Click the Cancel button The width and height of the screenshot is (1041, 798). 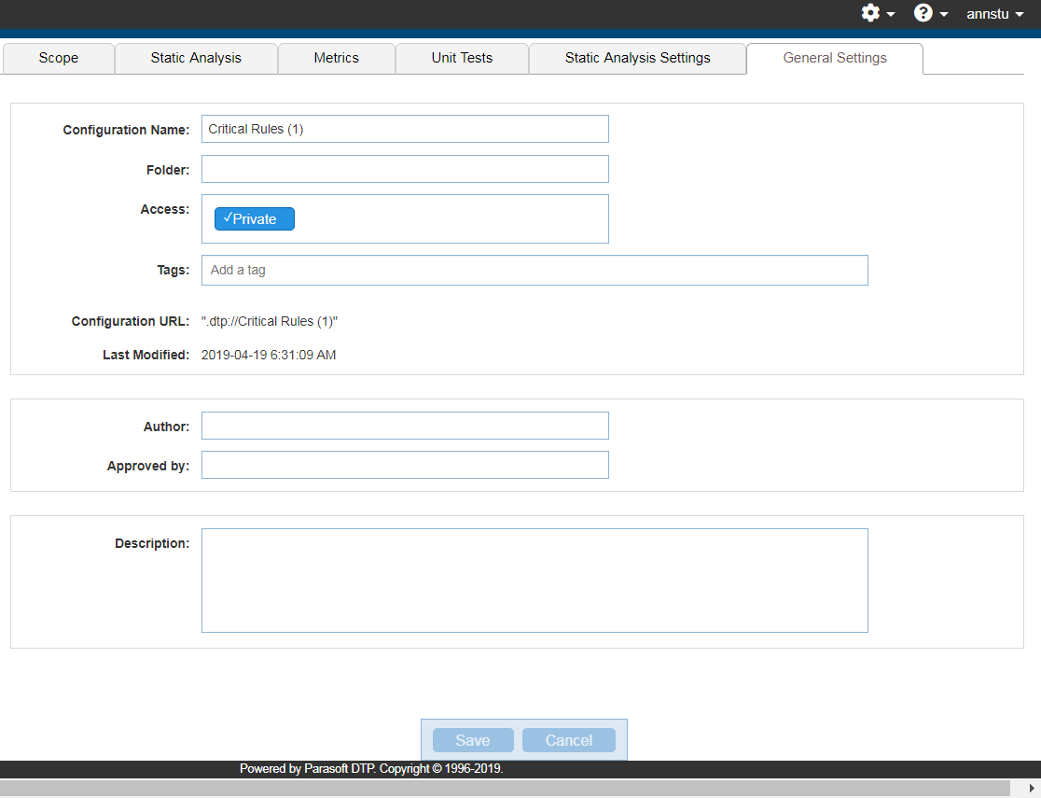pos(568,740)
